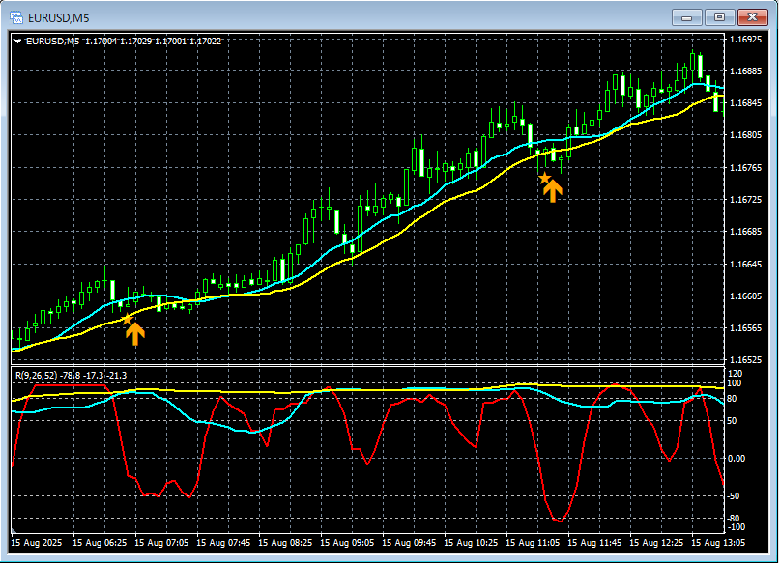Screen dimensions: 780x563
Task: Click the OHLC text 1.17004 1.17029 1.17001 1.17022
Action: [x=154, y=42]
